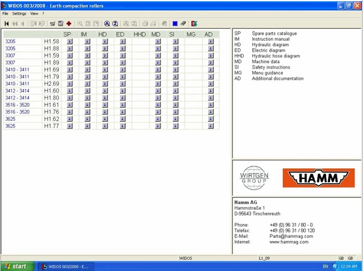The width and height of the screenshot is (363, 271).
Task: Click the www.hammag.com internet address
Action: point(289,242)
